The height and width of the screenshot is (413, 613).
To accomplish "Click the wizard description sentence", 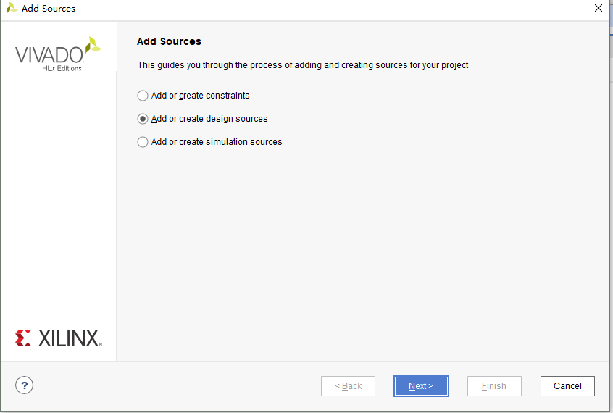I will (x=303, y=65).
